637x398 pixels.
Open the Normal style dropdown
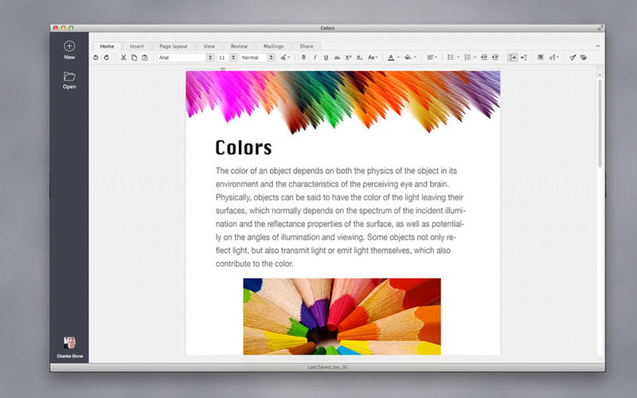(x=270, y=57)
